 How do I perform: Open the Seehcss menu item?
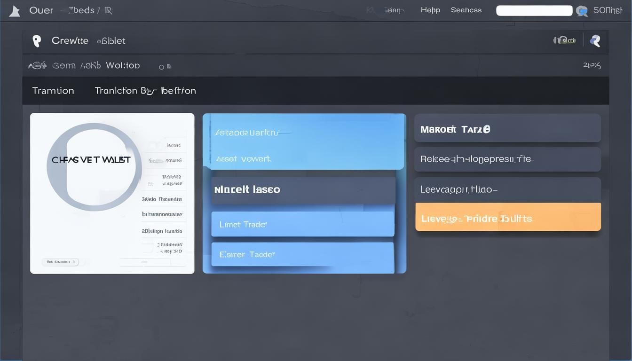coord(466,10)
